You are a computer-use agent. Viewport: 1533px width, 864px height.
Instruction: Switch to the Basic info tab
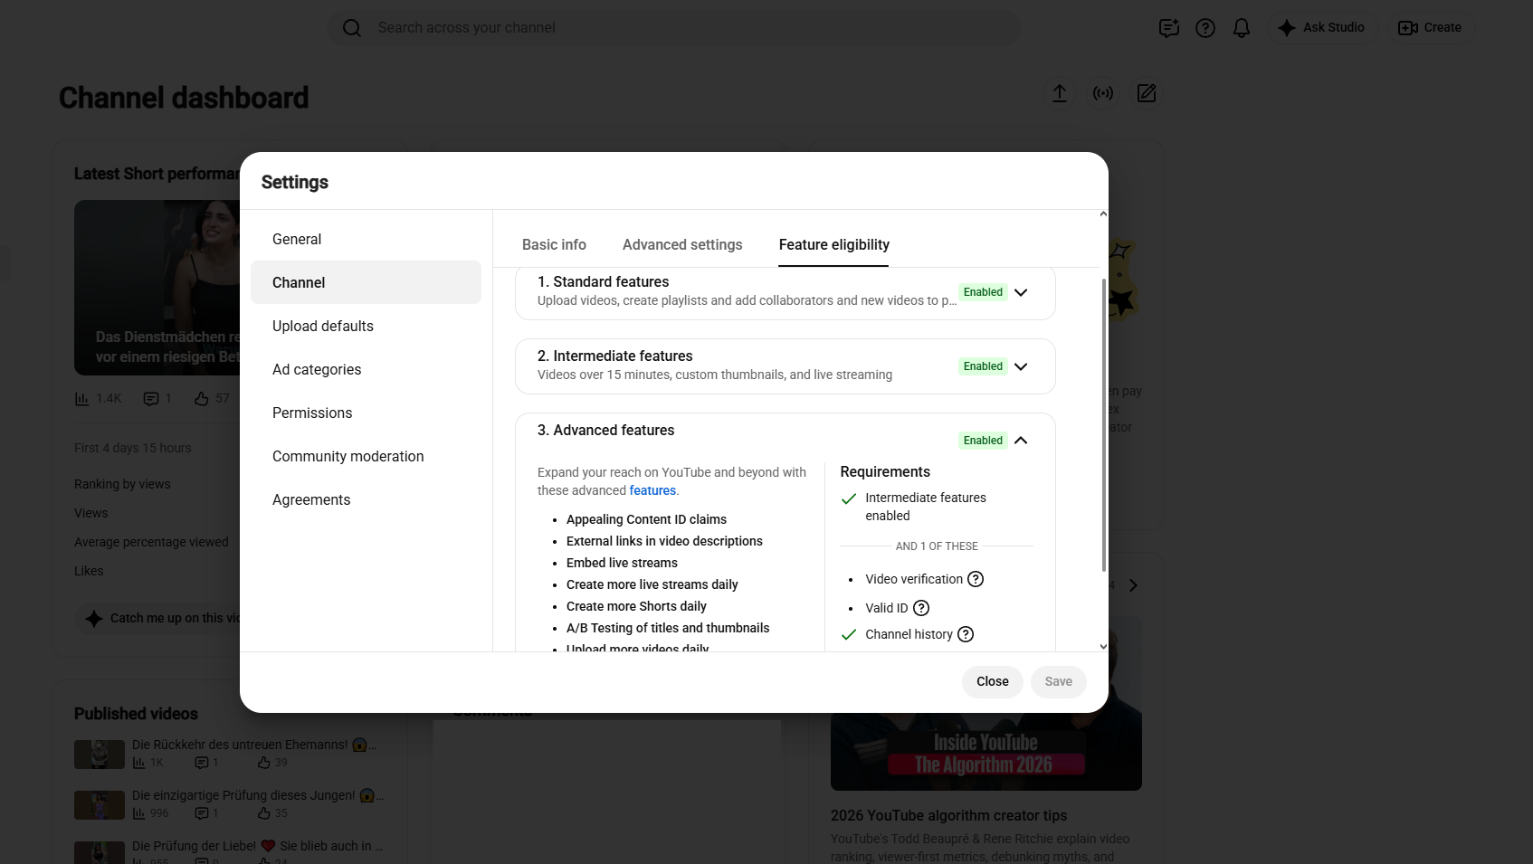554,245
